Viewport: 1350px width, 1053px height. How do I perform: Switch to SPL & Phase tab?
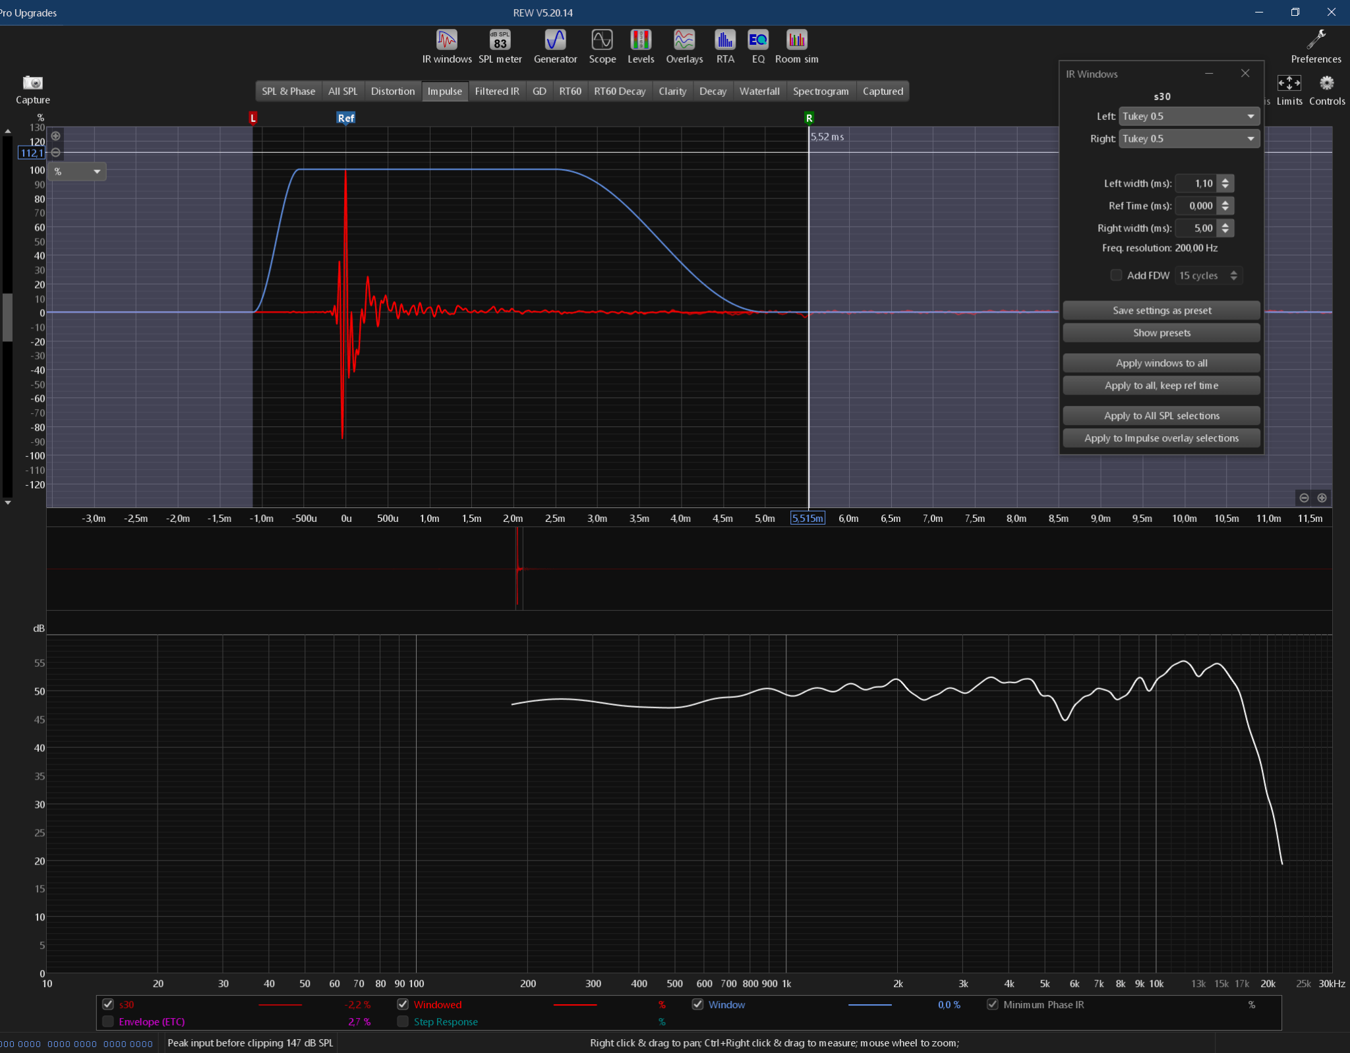(x=288, y=92)
